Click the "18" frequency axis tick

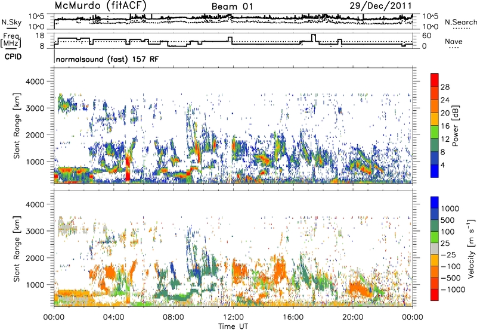click(x=40, y=36)
